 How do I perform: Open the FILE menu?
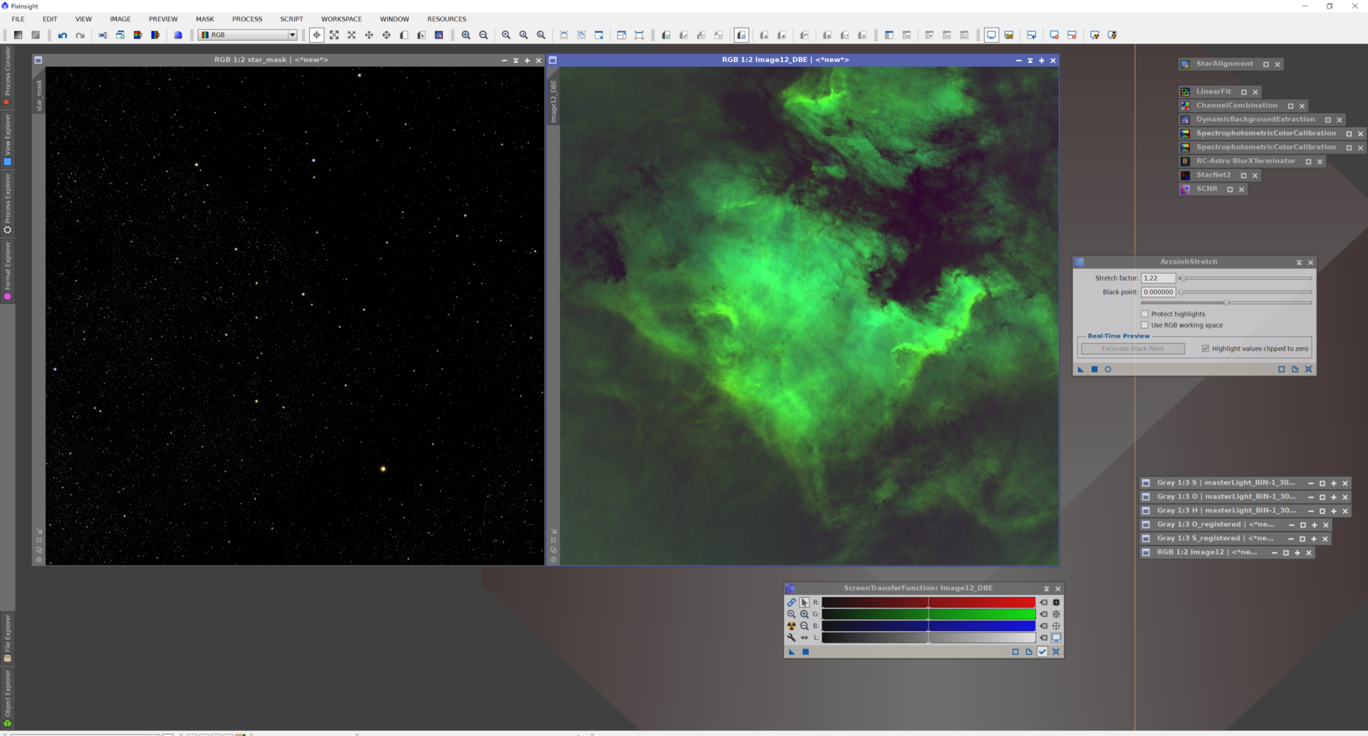click(x=19, y=19)
